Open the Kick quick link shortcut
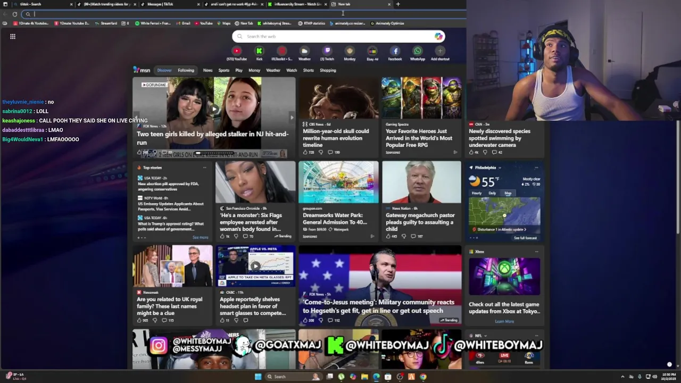Viewport: 681px width, 383px height. point(259,51)
